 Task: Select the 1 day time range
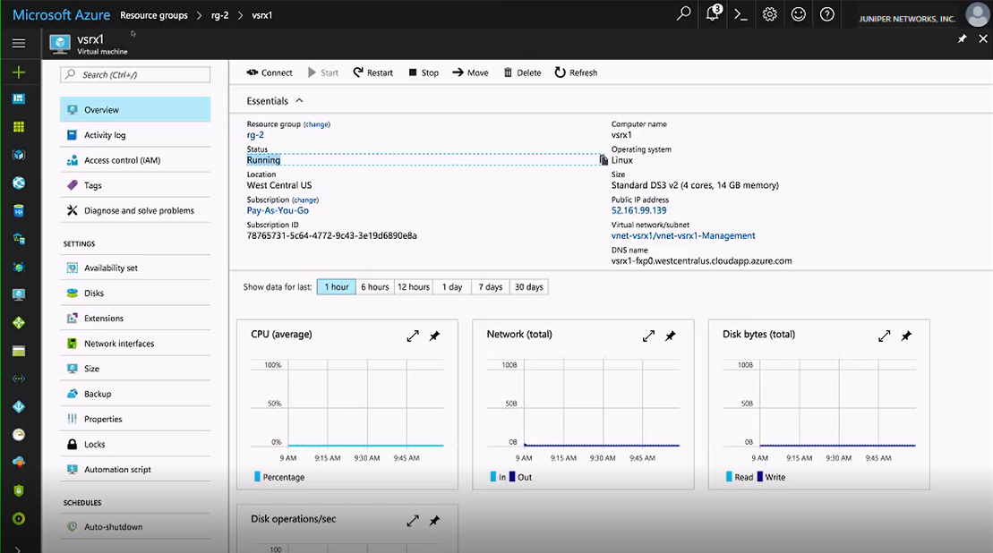(452, 287)
